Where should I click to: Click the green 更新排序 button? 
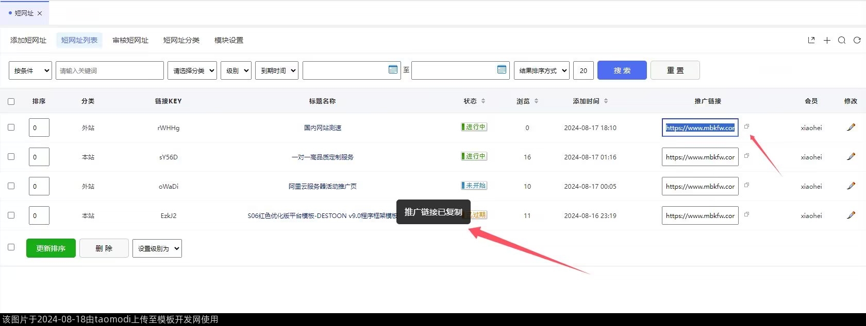click(x=51, y=248)
